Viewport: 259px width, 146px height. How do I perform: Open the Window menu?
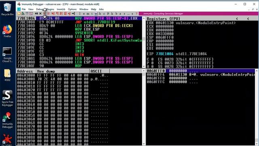click(x=84, y=9)
